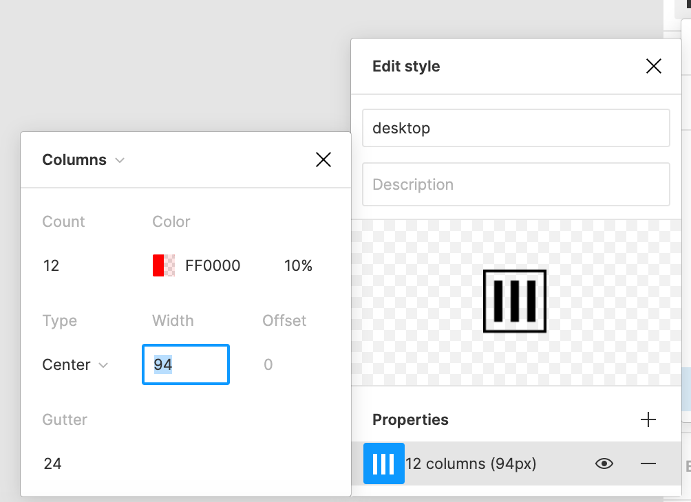The height and width of the screenshot is (502, 691).
Task: Click the Width field showing 94
Action: coord(185,365)
